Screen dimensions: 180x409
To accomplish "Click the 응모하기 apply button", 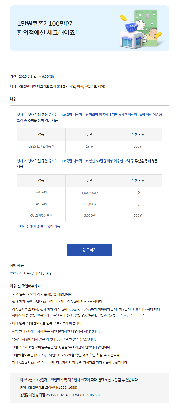I will pos(89,250).
